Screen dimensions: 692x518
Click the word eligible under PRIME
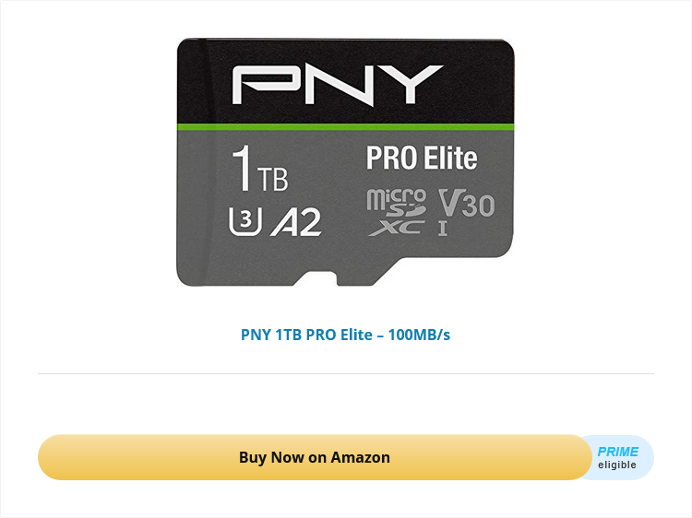pos(617,465)
